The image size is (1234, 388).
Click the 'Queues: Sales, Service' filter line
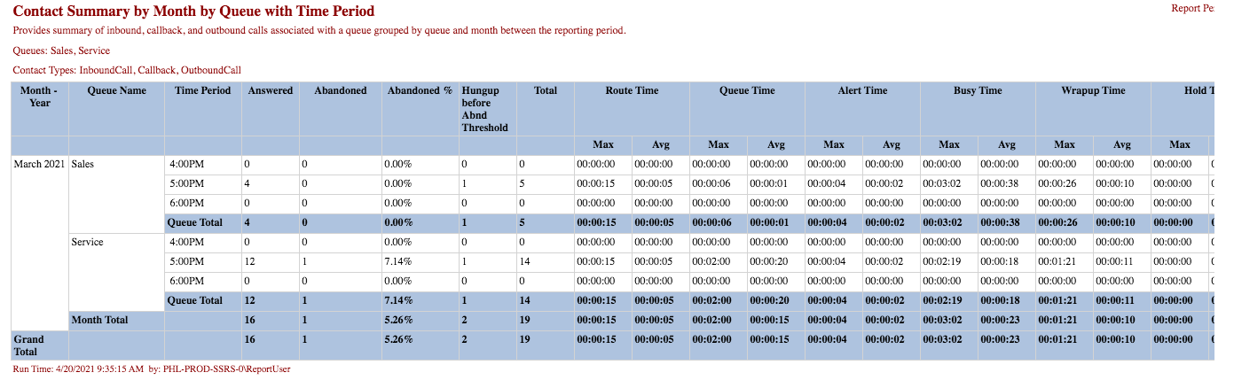coord(62,51)
